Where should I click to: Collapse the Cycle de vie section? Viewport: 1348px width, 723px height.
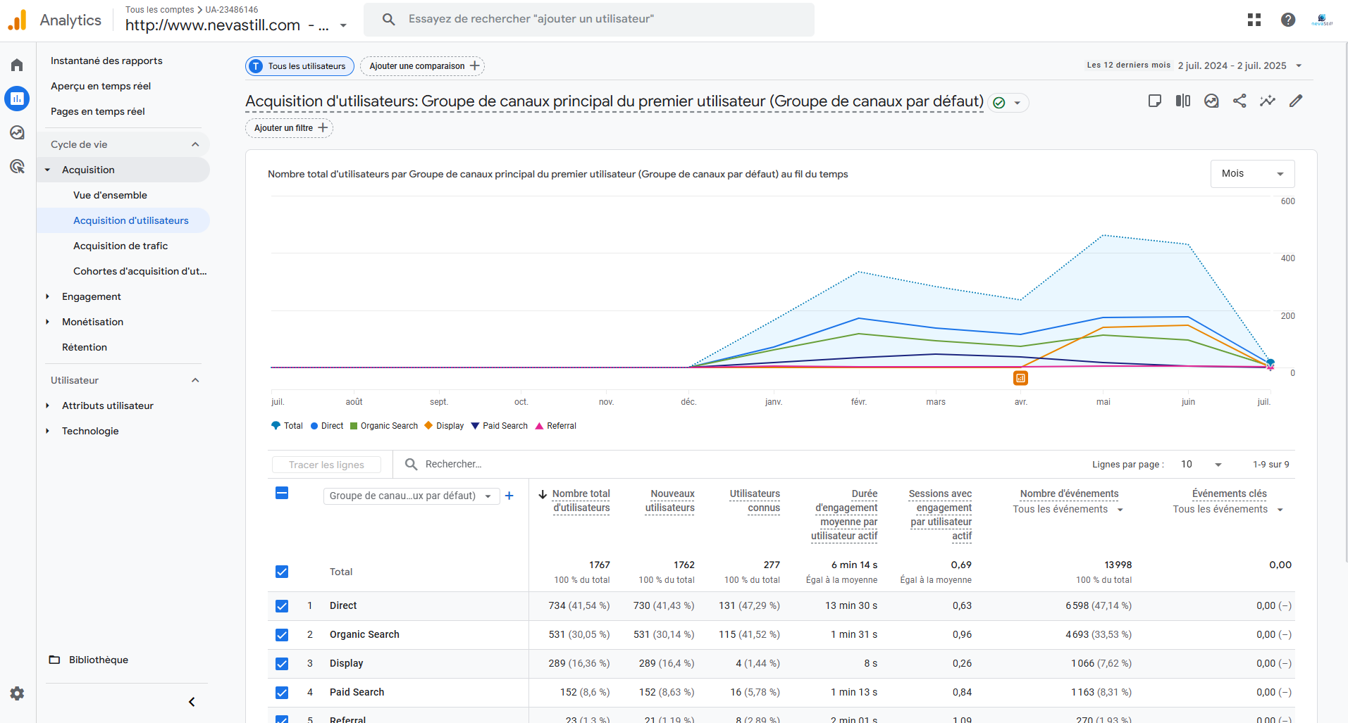(195, 144)
